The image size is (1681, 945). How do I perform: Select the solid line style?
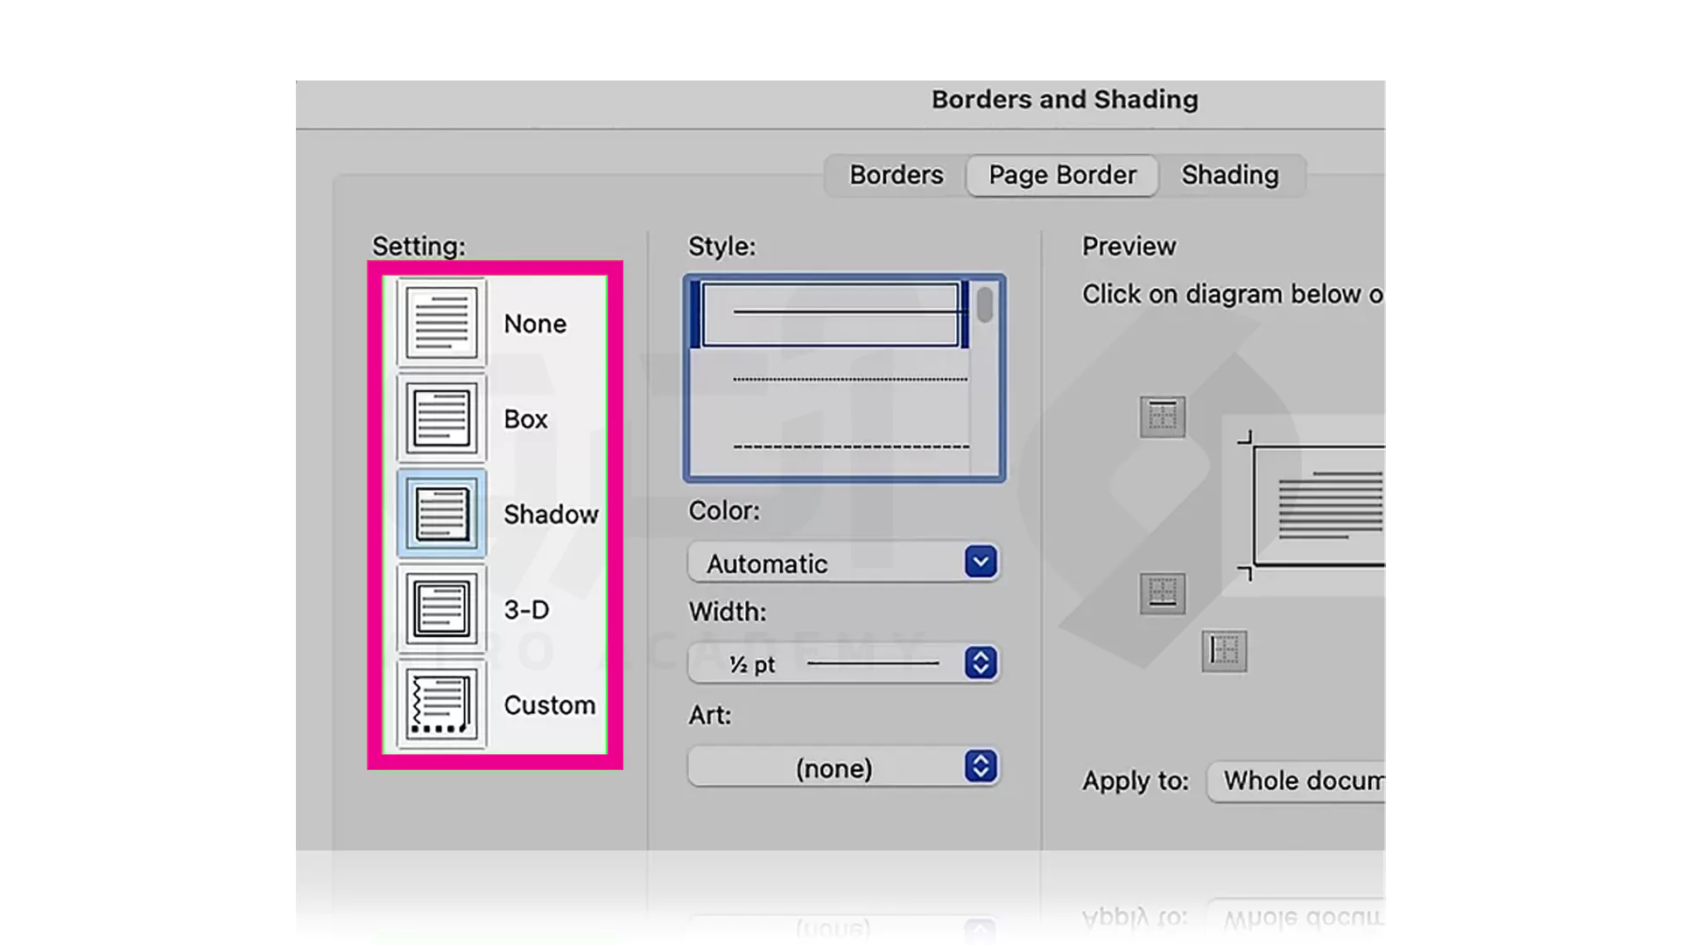click(x=830, y=313)
